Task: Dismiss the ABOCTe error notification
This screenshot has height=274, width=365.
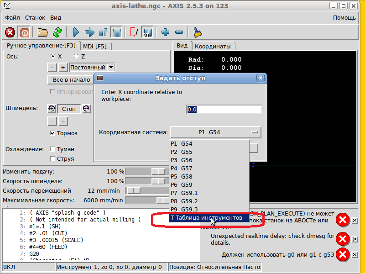Action: (x=355, y=220)
